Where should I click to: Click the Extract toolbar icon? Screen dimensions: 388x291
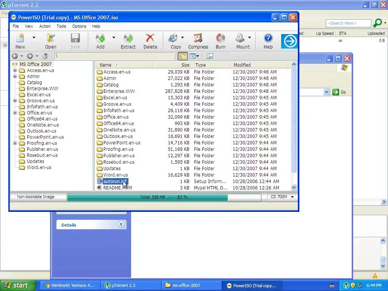click(128, 41)
